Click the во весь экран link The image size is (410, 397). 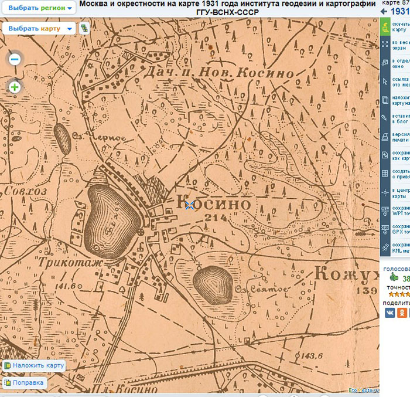401,45
